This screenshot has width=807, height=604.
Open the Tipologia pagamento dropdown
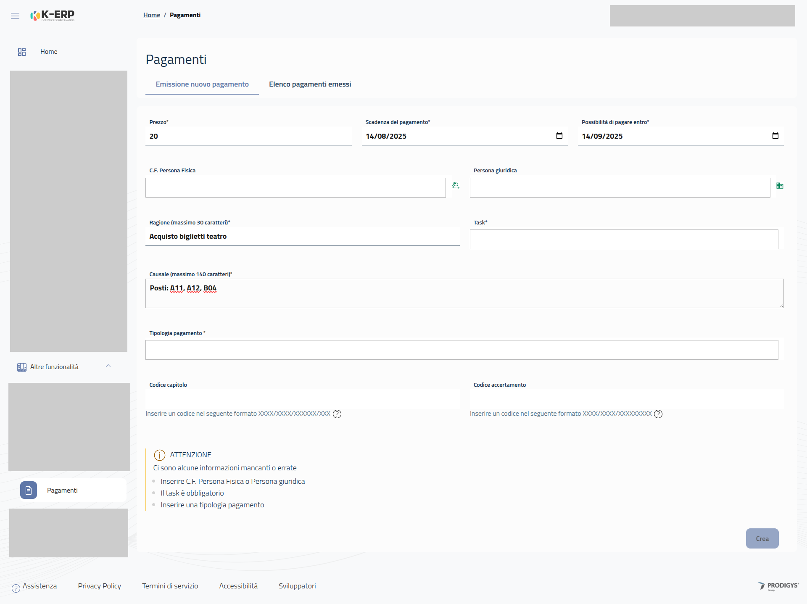tap(462, 350)
